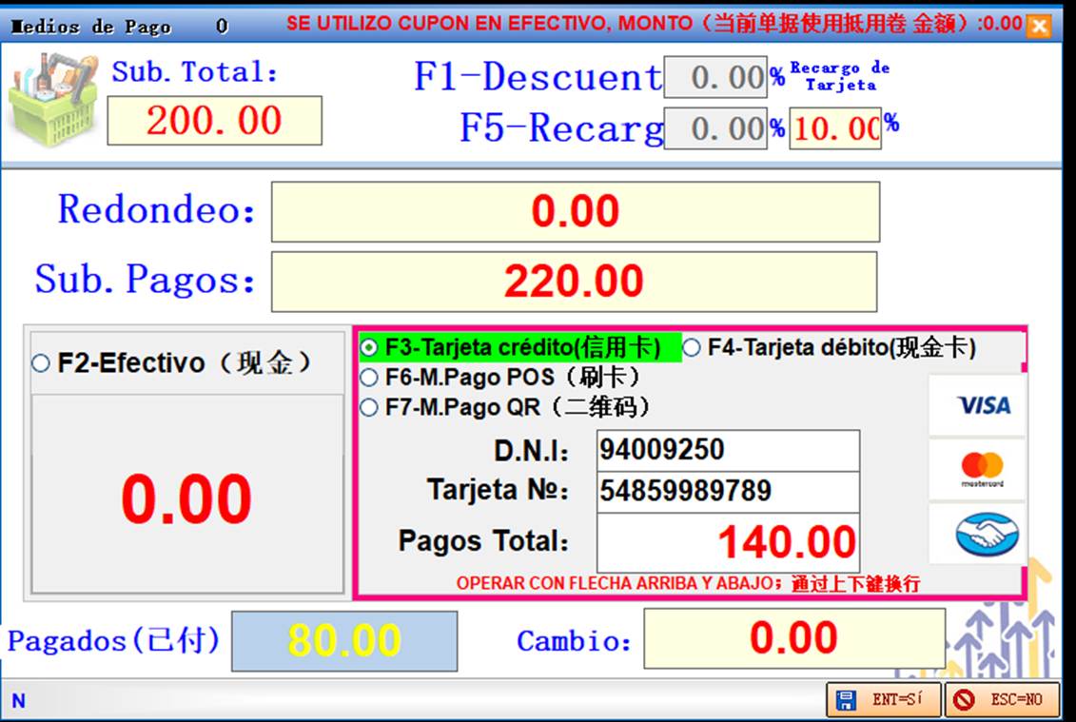Click the shopping basket icon
This screenshot has width=1076, height=722.
click(52, 99)
